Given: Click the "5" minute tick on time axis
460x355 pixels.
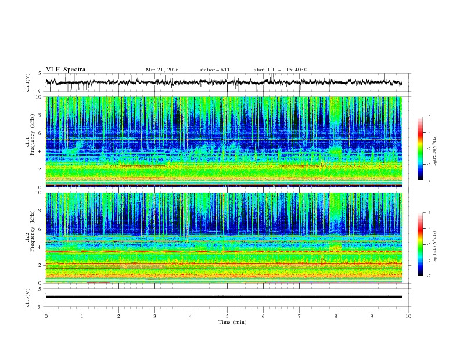Looking at the screenshot, I should point(227,316).
